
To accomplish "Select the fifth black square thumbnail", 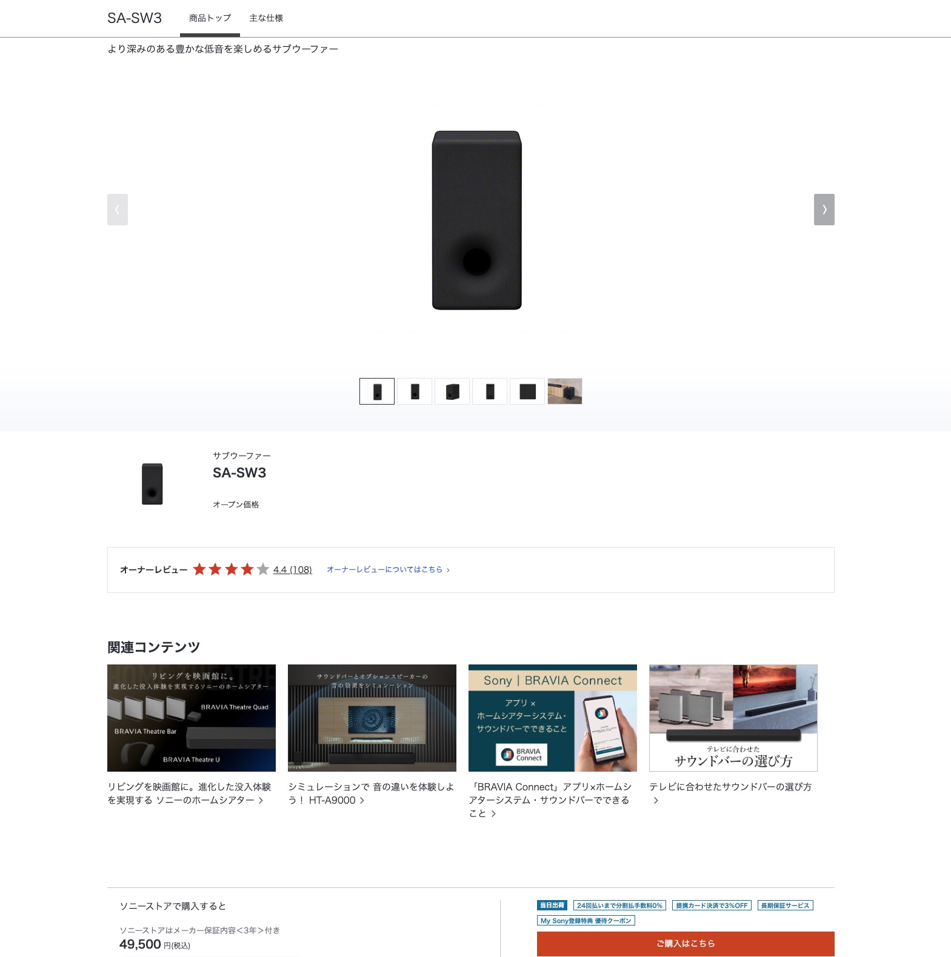I will [x=527, y=391].
